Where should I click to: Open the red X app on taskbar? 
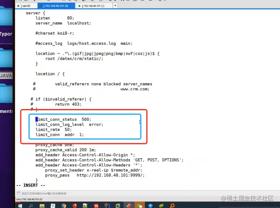pos(96,206)
